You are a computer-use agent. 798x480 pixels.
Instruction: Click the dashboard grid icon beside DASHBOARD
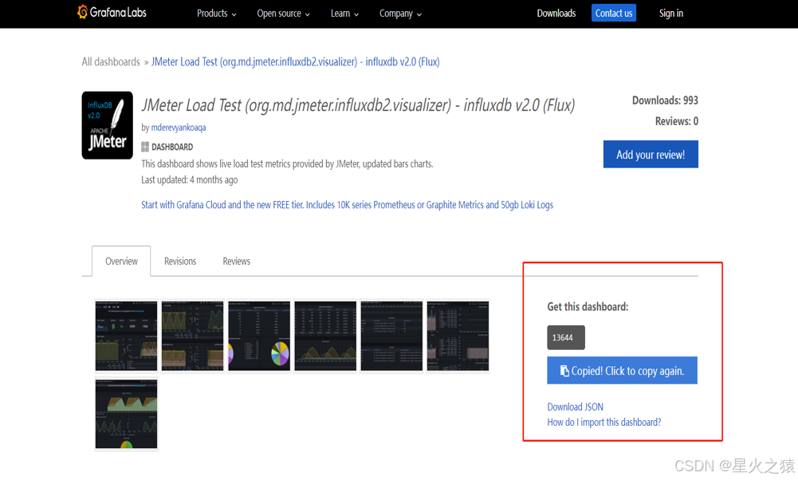pos(145,147)
